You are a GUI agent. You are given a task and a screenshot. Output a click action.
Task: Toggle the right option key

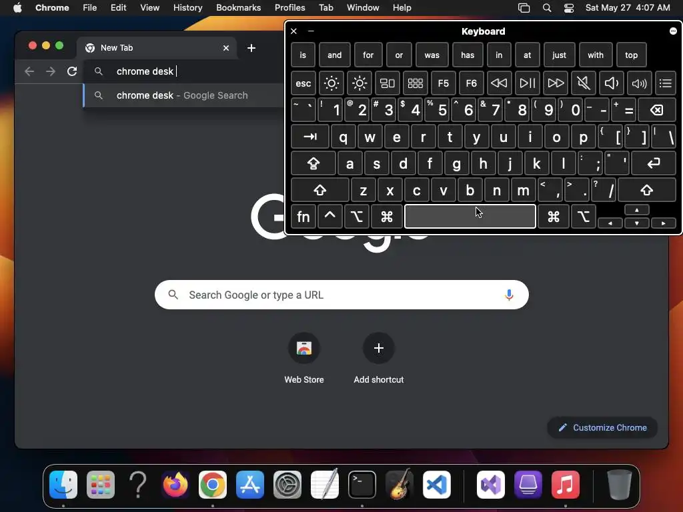click(x=583, y=217)
